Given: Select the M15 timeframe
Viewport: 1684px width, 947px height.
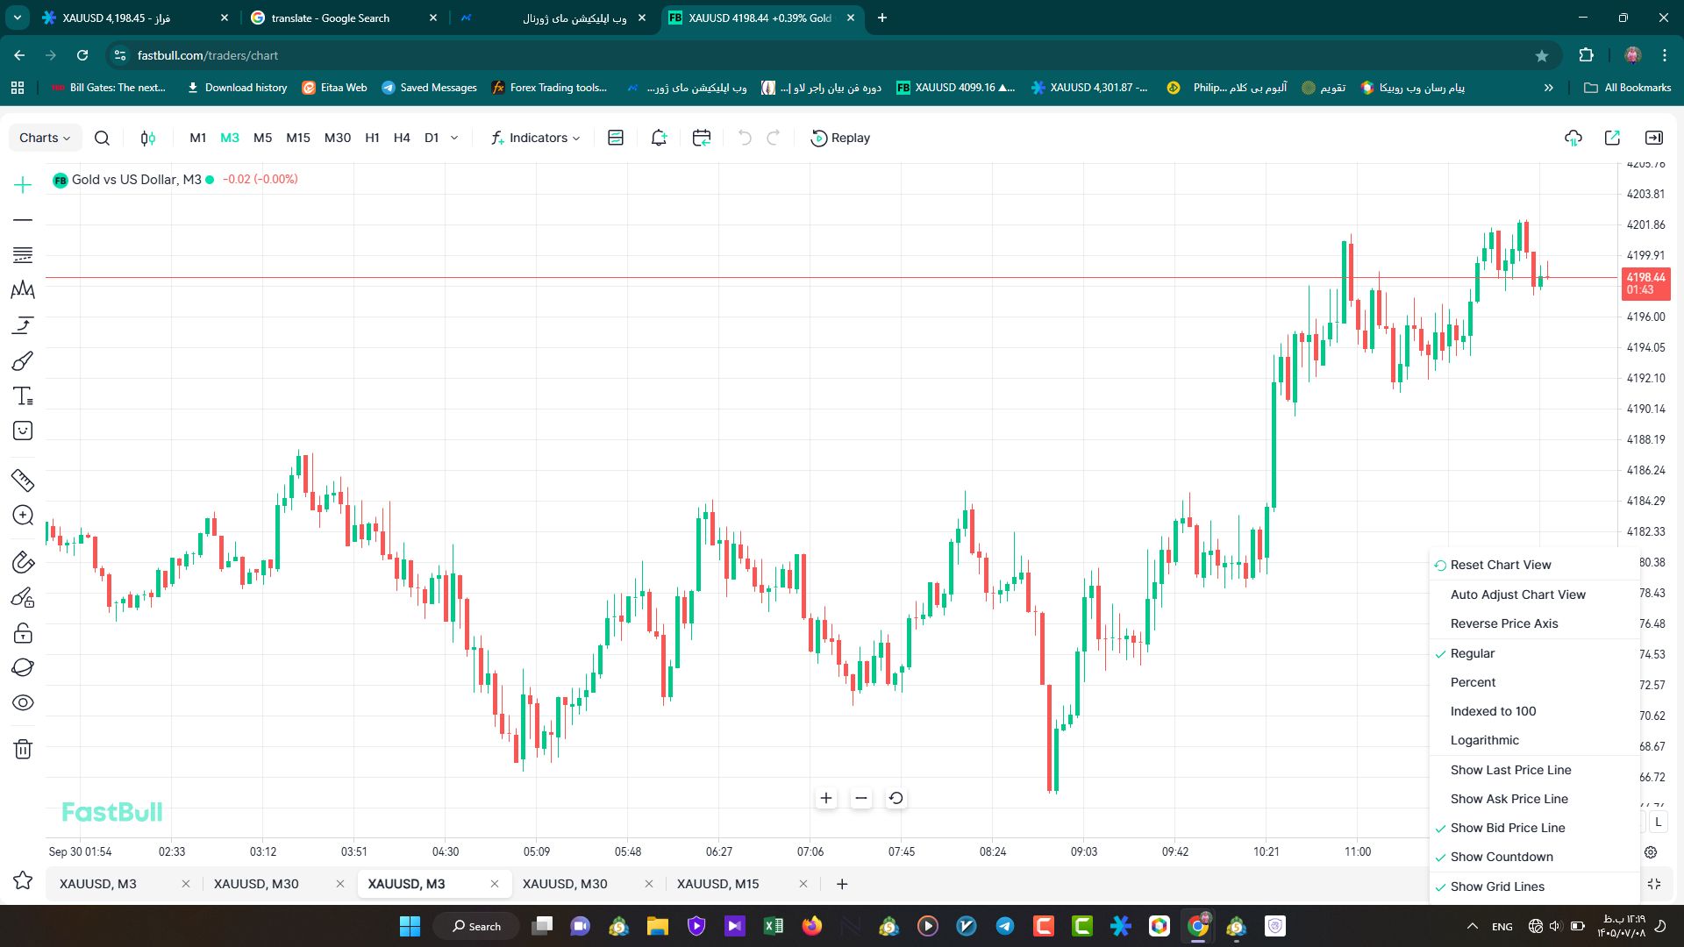Looking at the screenshot, I should [298, 138].
